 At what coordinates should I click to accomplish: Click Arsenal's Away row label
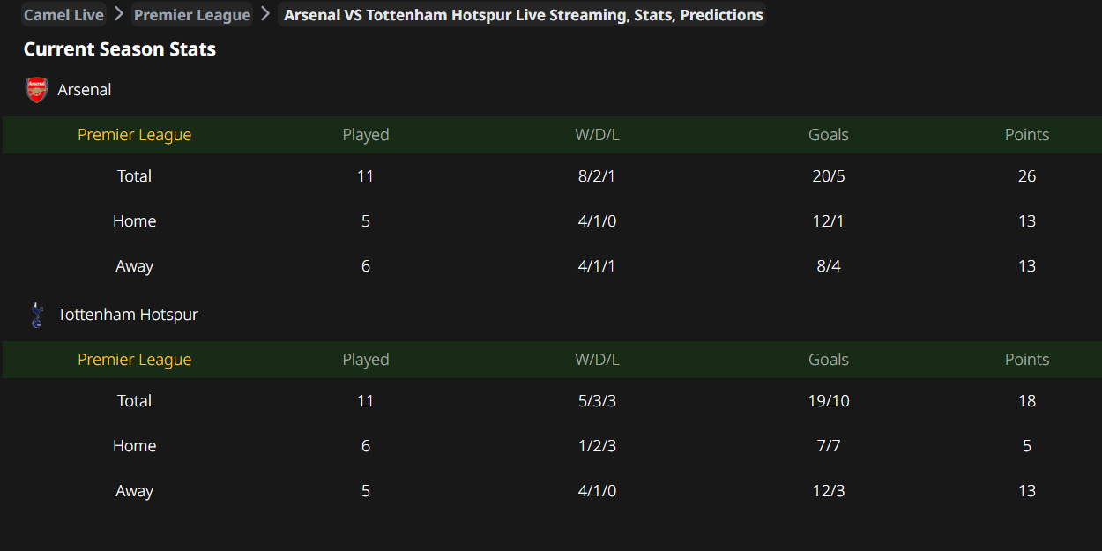click(134, 266)
